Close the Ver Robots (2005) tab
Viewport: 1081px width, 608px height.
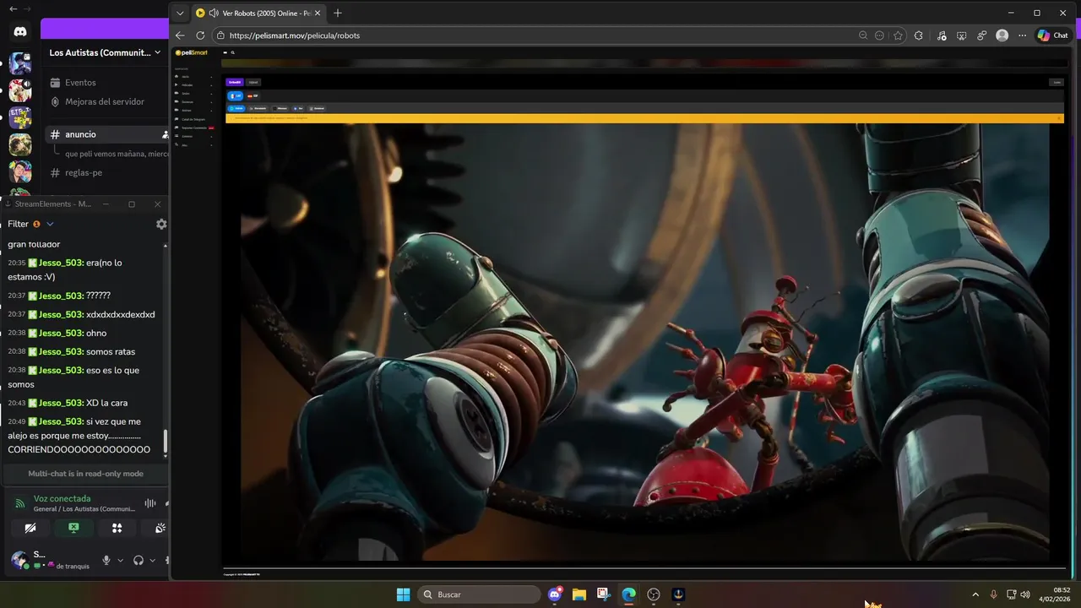[318, 13]
